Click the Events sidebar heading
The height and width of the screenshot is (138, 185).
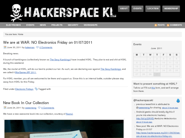tap(137, 44)
